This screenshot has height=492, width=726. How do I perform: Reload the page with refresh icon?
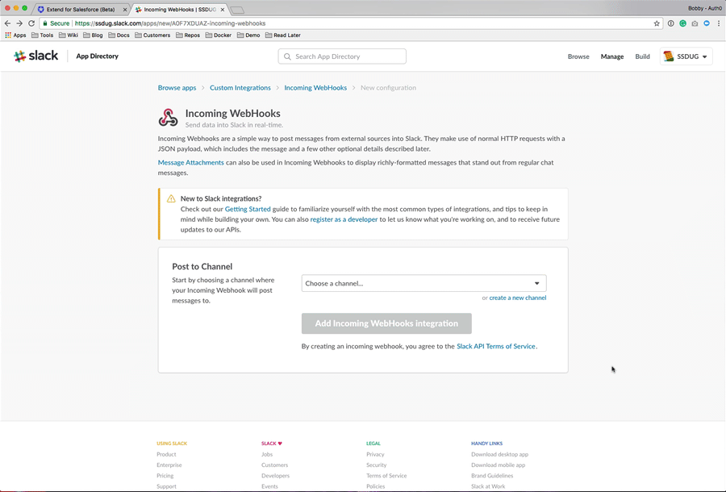(31, 23)
